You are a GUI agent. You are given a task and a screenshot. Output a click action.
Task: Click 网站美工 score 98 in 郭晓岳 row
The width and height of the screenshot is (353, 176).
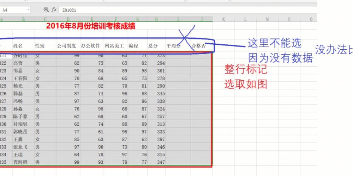(x=116, y=132)
